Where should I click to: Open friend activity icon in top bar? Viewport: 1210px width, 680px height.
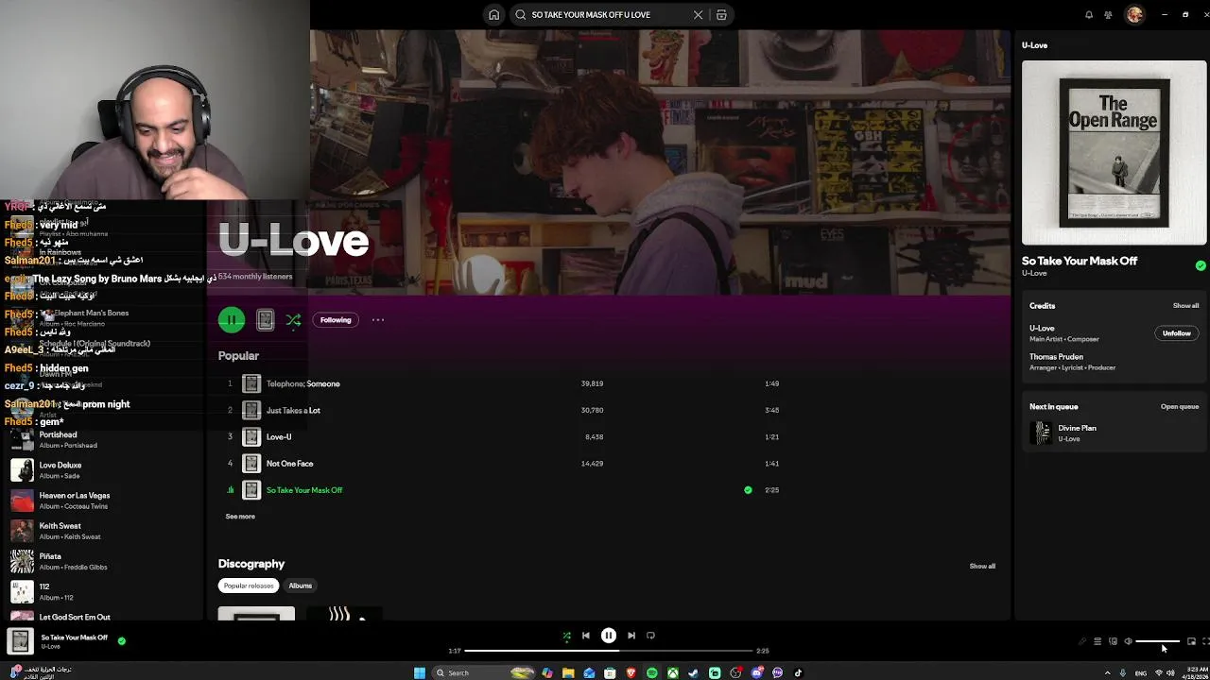[x=1108, y=15]
